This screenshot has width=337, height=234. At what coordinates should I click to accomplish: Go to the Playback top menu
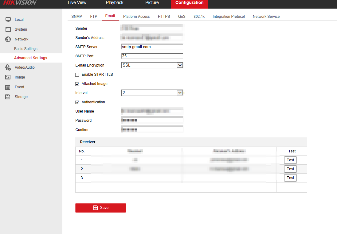tap(115, 3)
